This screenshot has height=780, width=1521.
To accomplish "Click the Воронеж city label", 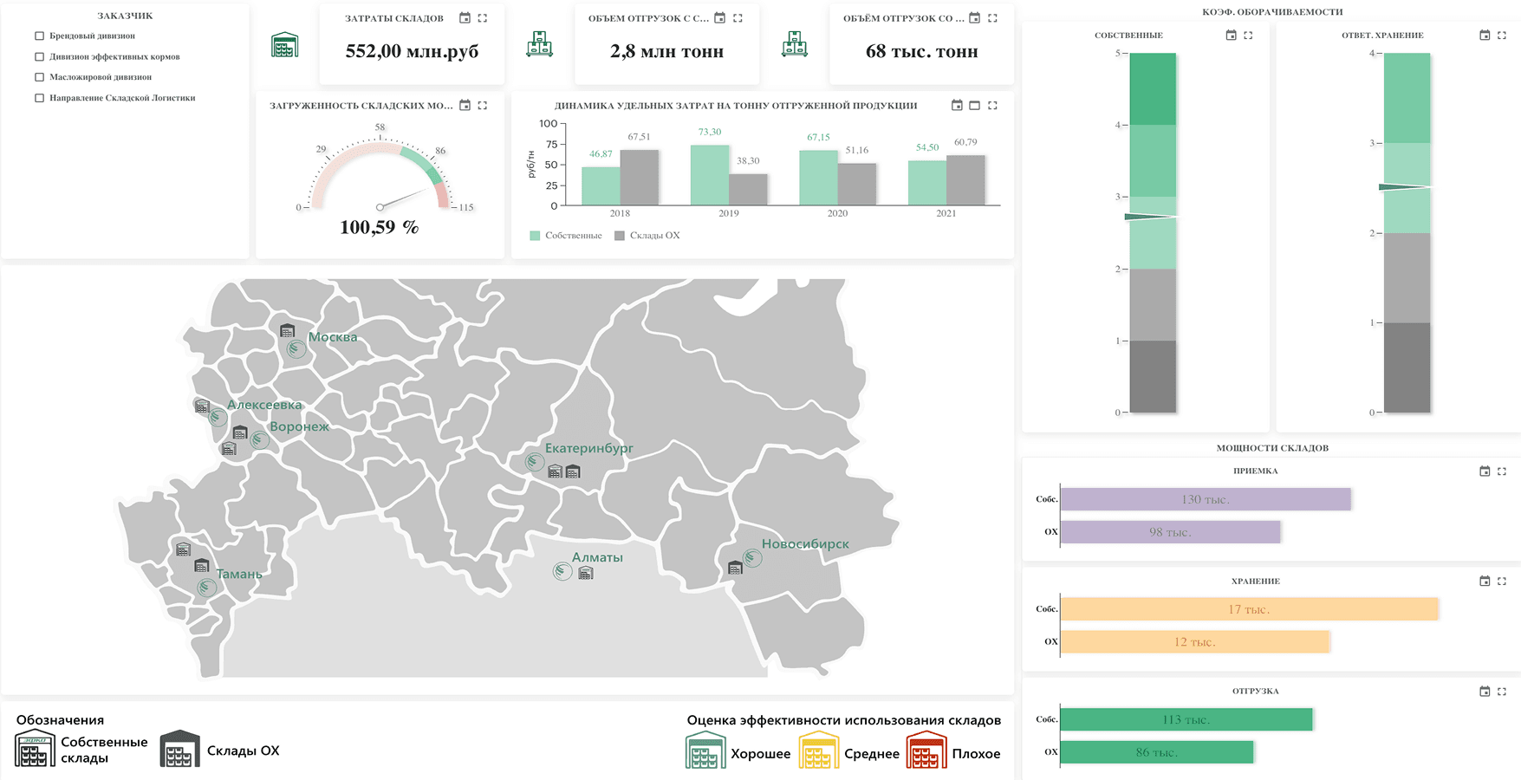I will coord(300,426).
